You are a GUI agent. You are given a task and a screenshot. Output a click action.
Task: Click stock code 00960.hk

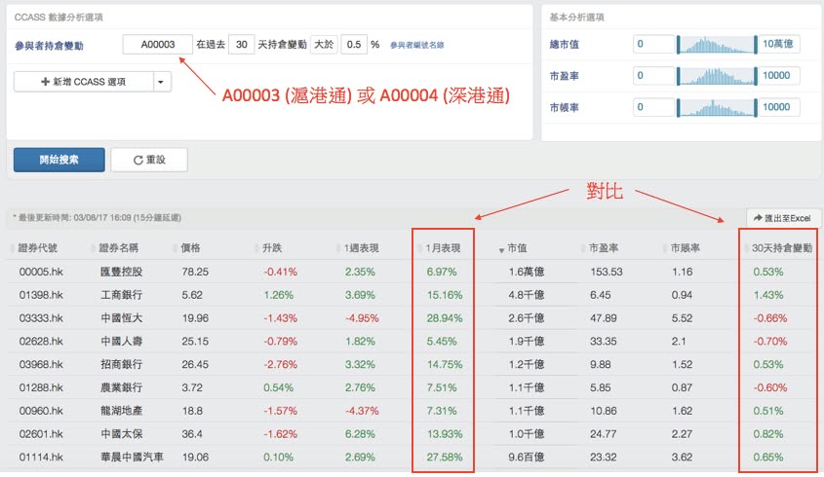click(x=41, y=411)
